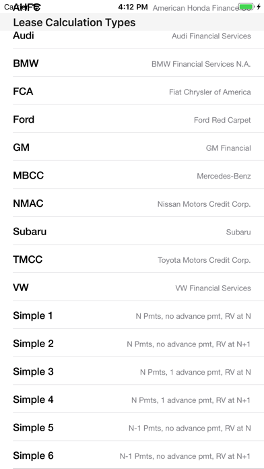Select NMAC Nissan Motors Credit Corp.
This screenshot has height=469, width=264.
[132, 203]
